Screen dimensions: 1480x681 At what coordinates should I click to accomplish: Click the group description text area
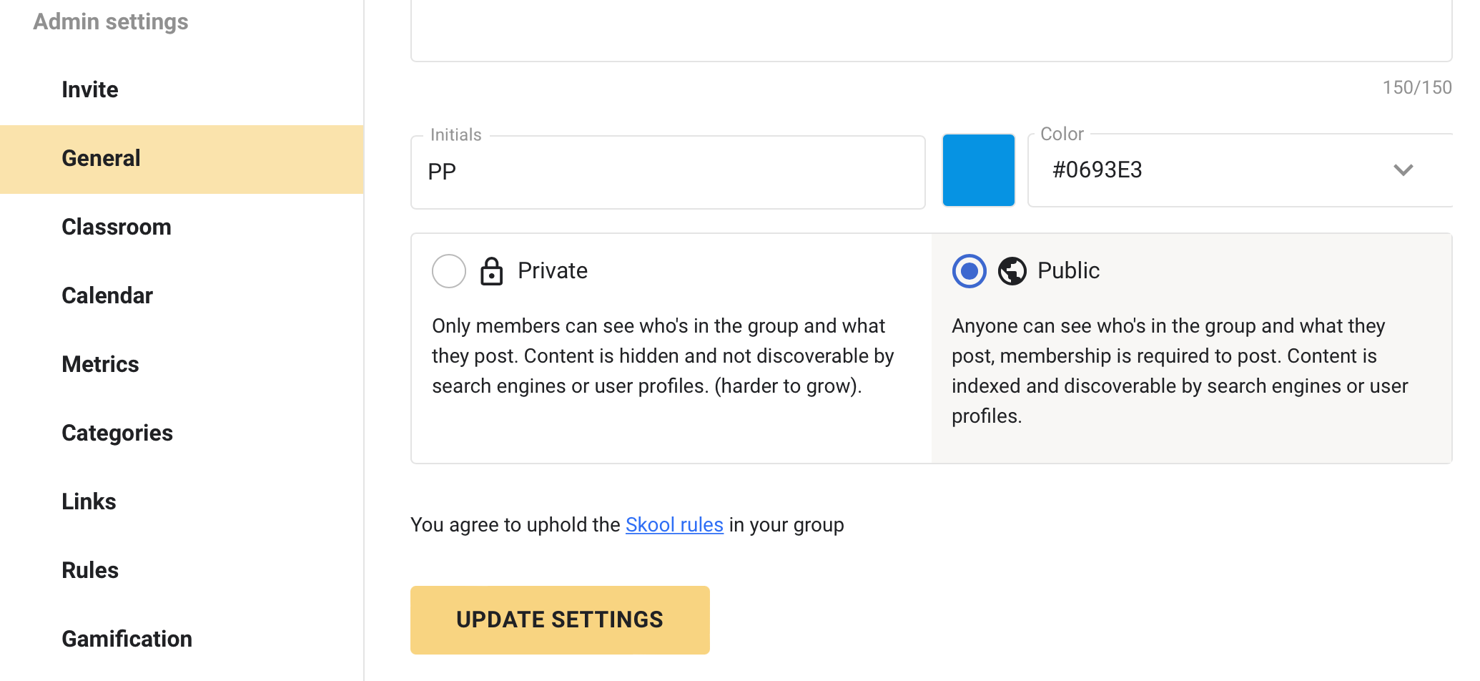pyautogui.click(x=931, y=29)
